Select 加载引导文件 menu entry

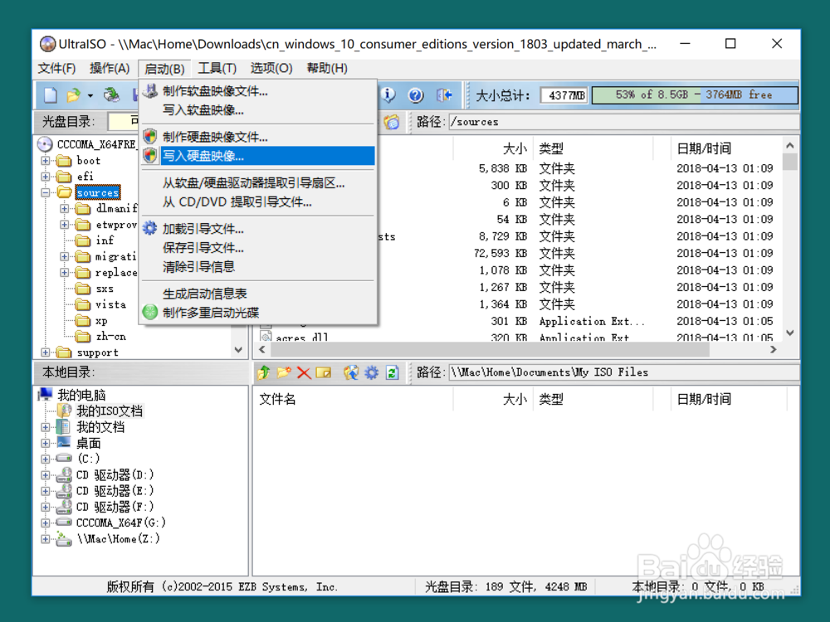[258, 229]
